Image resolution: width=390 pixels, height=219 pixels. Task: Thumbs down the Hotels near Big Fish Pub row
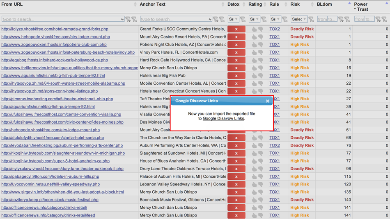click(x=261, y=76)
